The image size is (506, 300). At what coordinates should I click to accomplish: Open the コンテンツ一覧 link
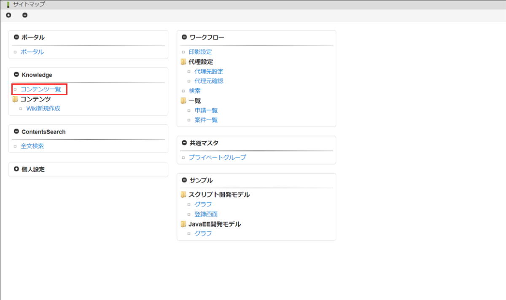[x=40, y=89]
